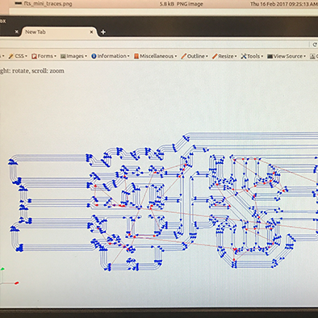This screenshot has height=318, width=318.
Task: Reload the page with the refresh icon
Action: (315, 44)
